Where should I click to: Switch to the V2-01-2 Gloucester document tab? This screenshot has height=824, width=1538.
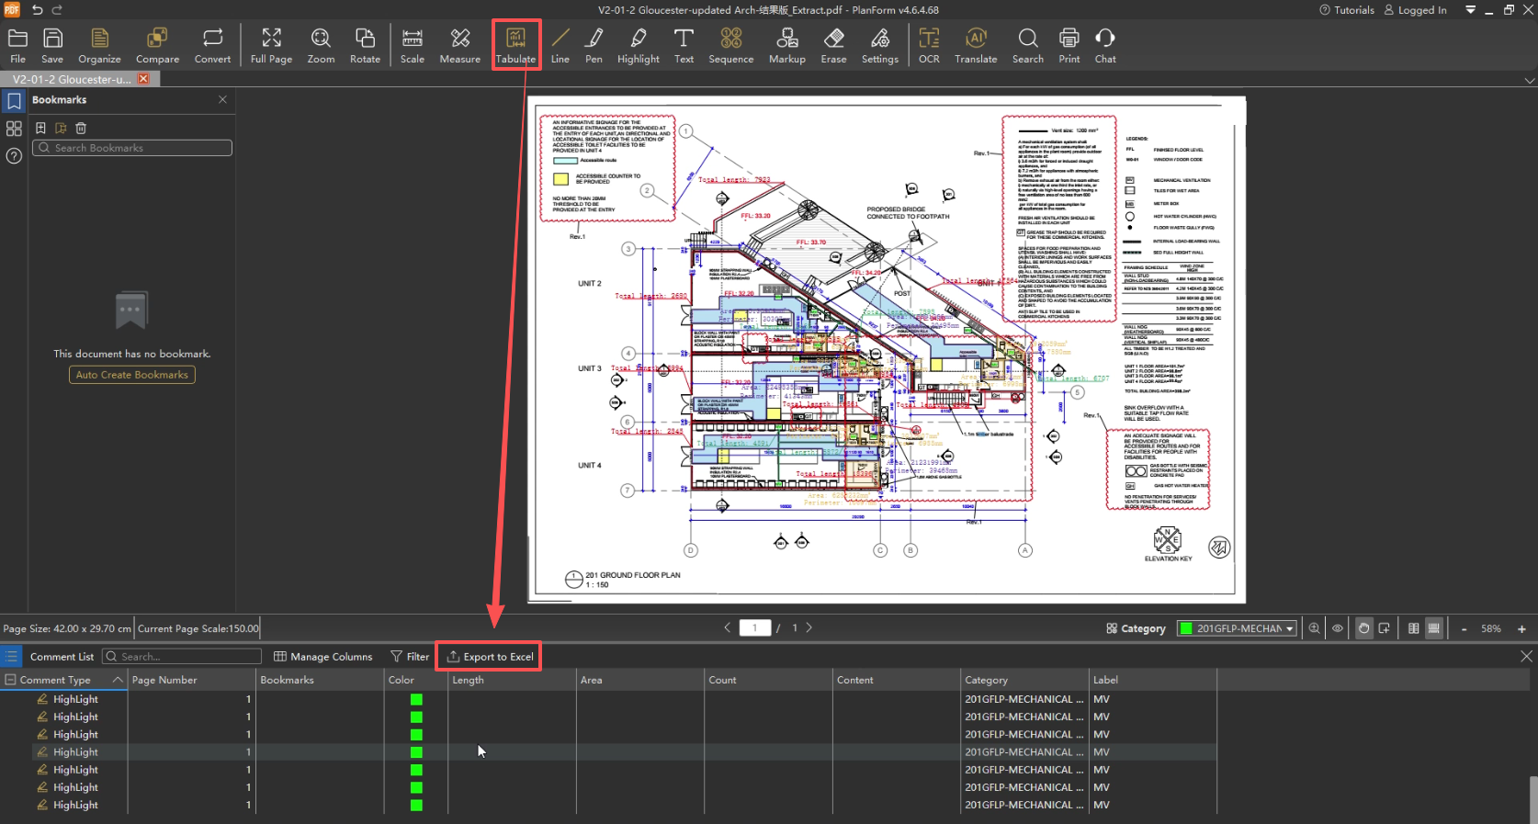pyautogui.click(x=72, y=79)
